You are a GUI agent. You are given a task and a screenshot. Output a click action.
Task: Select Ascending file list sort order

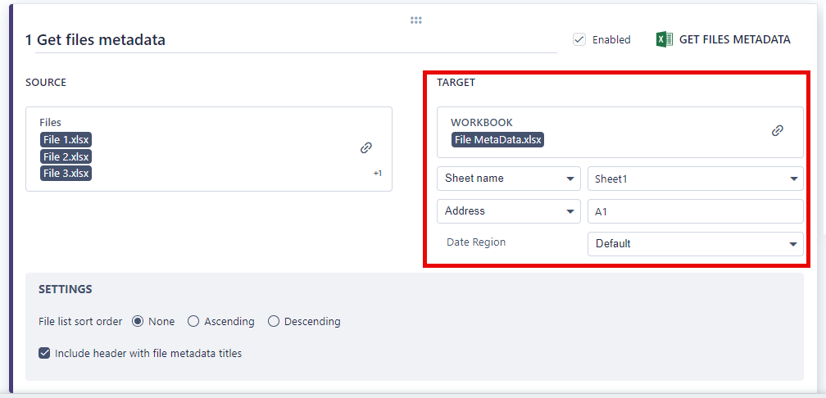193,321
